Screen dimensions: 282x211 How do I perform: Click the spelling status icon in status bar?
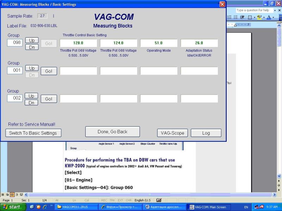tap(159, 200)
